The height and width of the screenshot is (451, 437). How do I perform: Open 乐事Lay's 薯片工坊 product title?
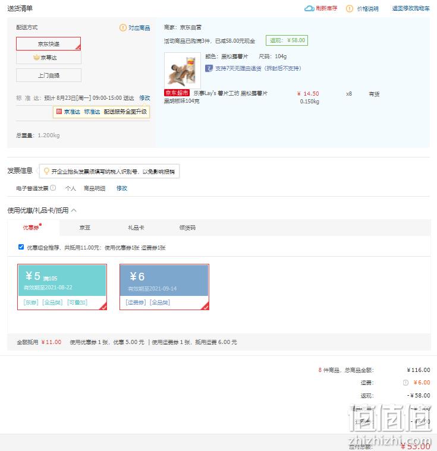(x=216, y=97)
